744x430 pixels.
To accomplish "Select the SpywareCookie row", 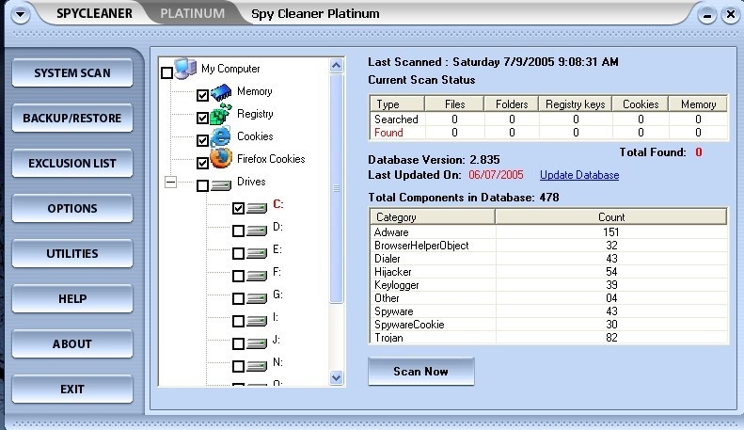I will tap(548, 325).
